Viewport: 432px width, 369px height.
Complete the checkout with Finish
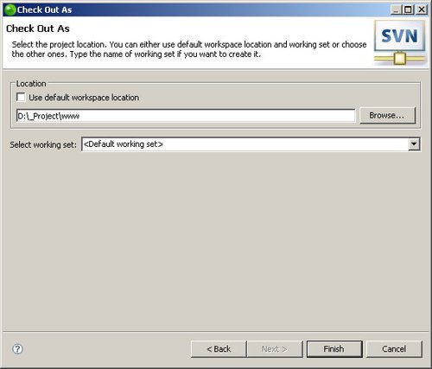[x=334, y=349]
